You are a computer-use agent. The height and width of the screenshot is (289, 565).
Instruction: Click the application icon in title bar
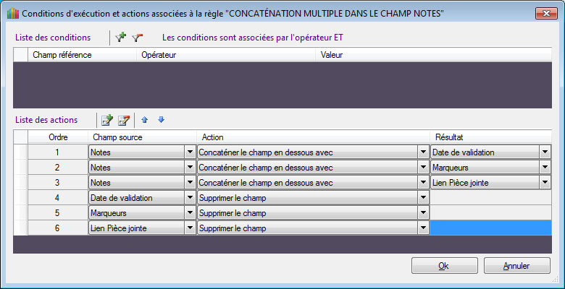click(x=11, y=13)
